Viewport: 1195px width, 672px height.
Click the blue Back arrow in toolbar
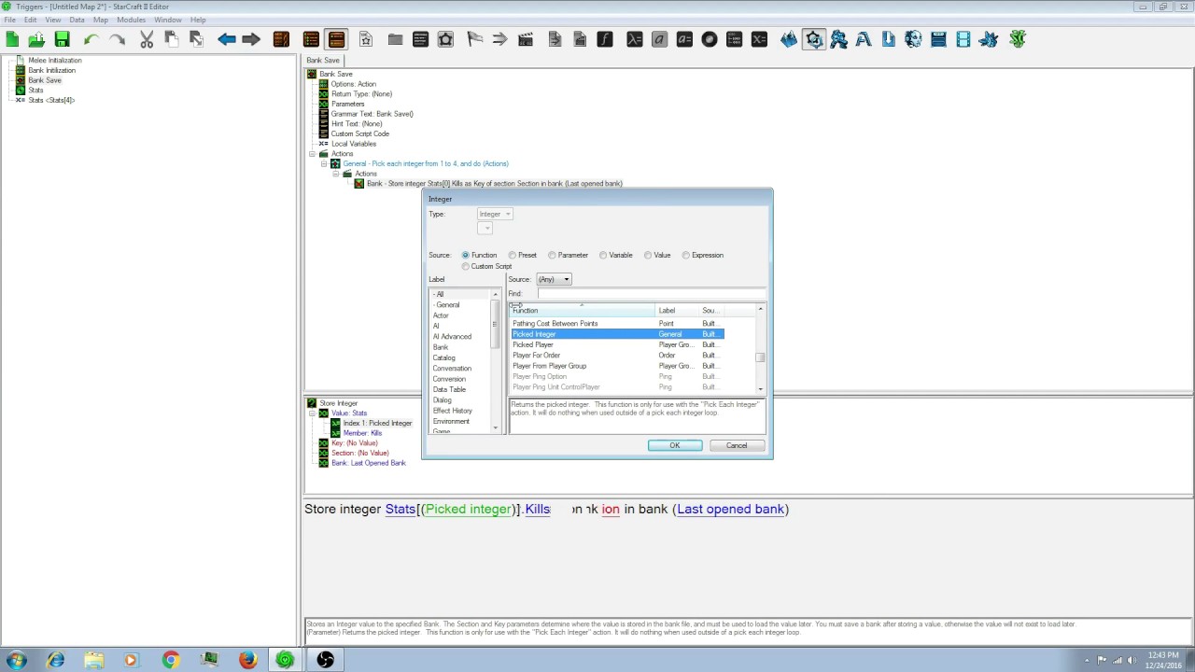[x=226, y=39]
